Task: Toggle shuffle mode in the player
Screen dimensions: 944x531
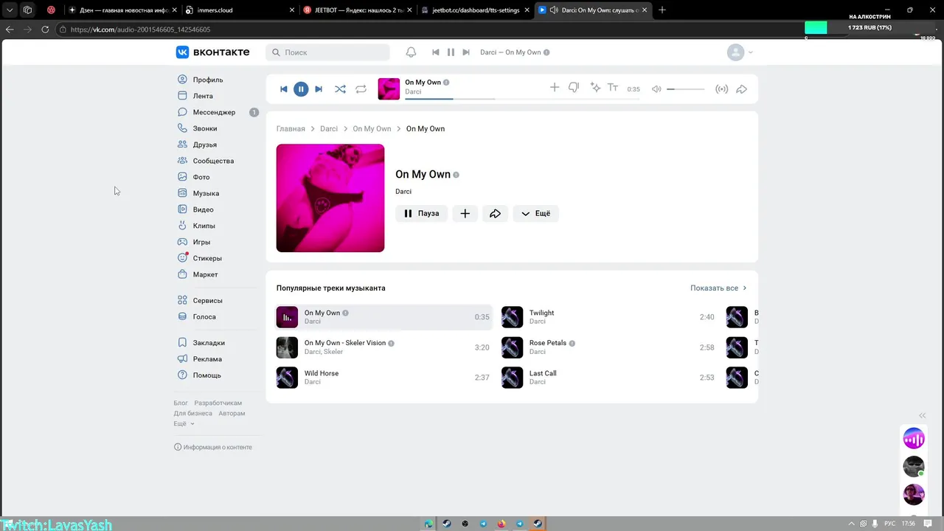Action: pyautogui.click(x=340, y=89)
